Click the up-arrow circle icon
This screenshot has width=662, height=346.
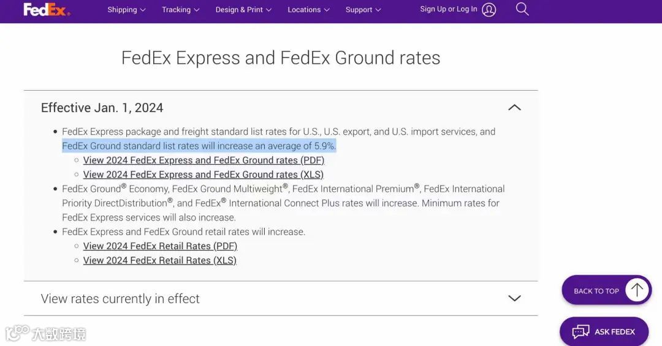637,290
